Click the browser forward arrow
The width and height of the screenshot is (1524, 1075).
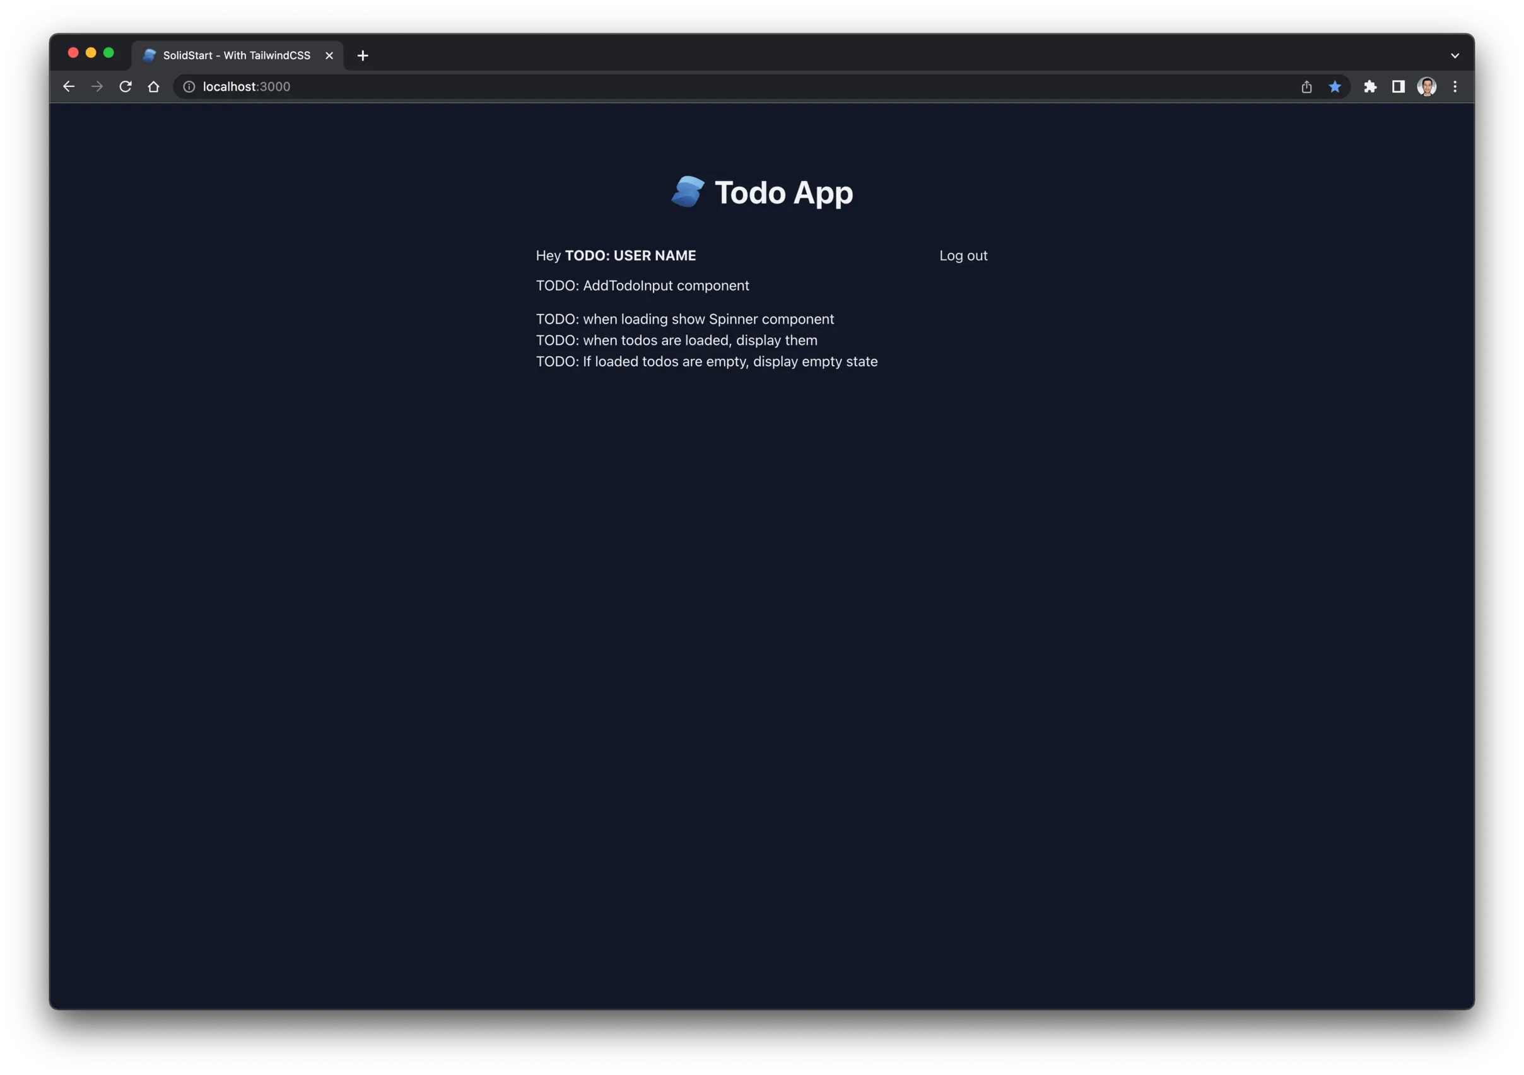(x=97, y=87)
